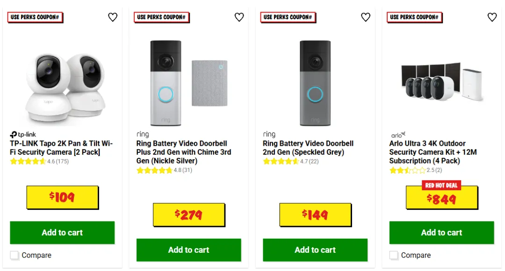
Task: Add TP-LINK Tapo 2 Pack to cart
Action: point(62,232)
